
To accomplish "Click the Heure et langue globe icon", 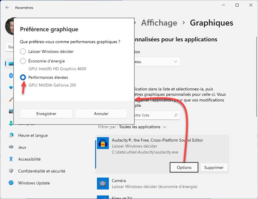I will tap(10, 135).
